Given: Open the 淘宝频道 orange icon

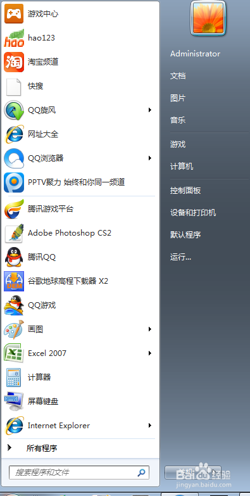Looking at the screenshot, I should (14, 62).
